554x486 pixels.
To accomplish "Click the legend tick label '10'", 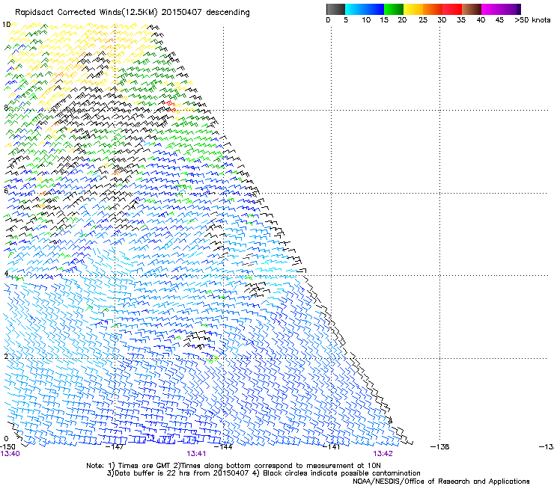I will click(366, 20).
